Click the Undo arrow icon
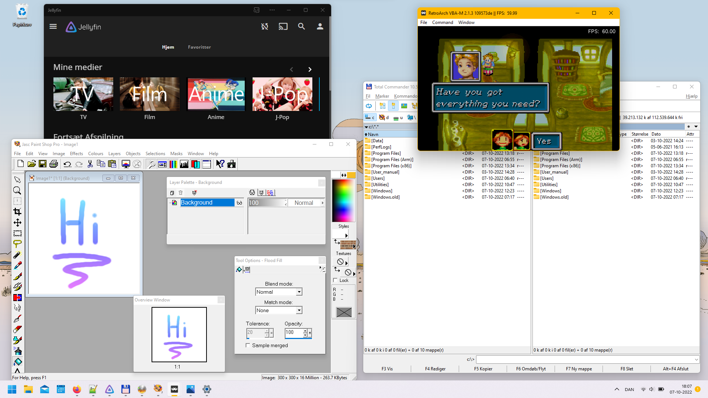Screen dimensions: 708x398 coord(67,164)
